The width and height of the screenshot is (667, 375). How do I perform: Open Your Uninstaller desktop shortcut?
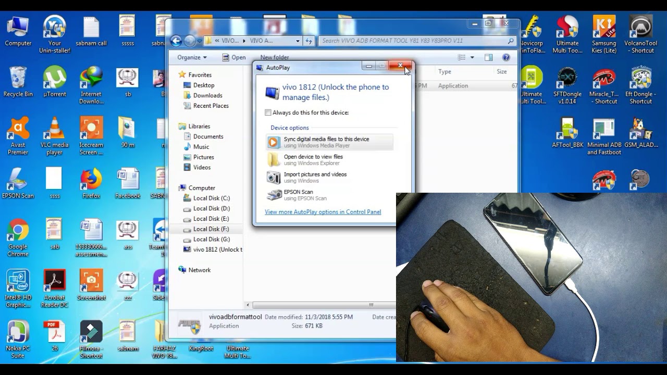click(54, 34)
